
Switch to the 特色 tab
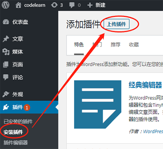point(79,44)
